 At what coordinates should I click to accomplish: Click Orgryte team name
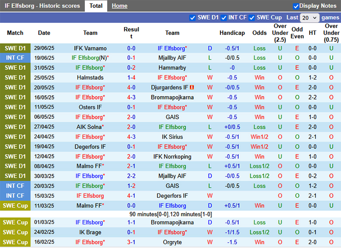(172, 242)
